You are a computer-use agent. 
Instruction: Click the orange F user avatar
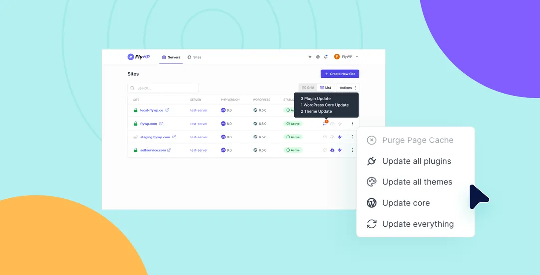click(337, 57)
